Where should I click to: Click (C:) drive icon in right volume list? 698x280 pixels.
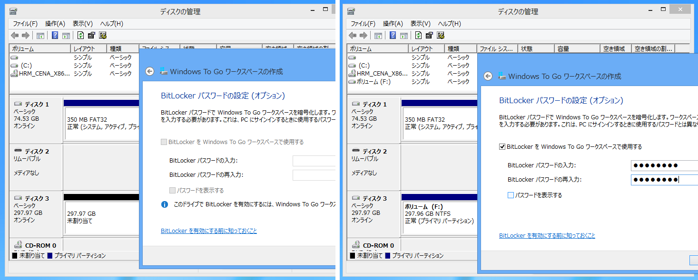(x=353, y=66)
